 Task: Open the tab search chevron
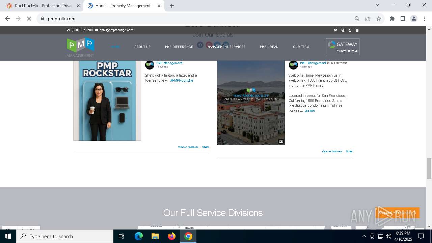point(378,5)
